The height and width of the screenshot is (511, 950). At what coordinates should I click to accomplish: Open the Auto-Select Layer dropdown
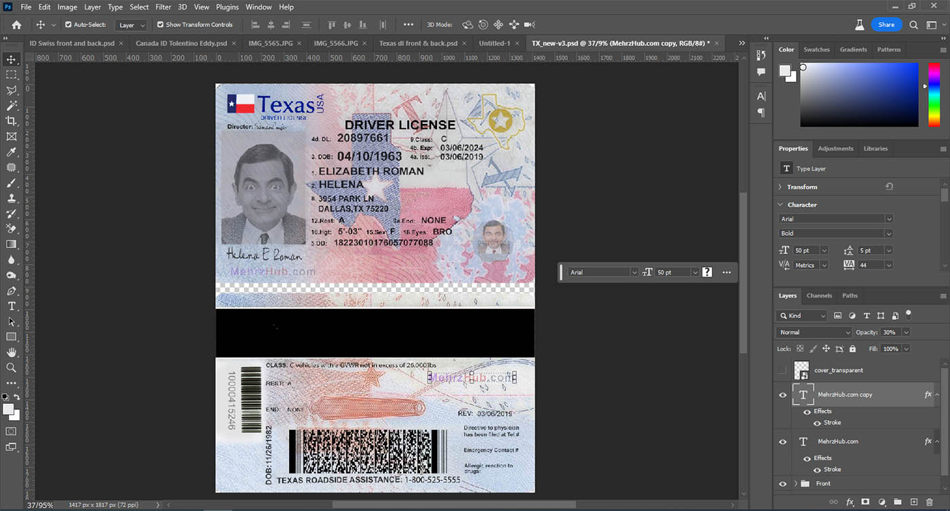click(132, 25)
